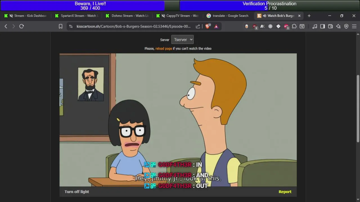Open Leo AI sparkle icon
Image resolution: width=360 pixels, height=202 pixels.
tap(338, 26)
